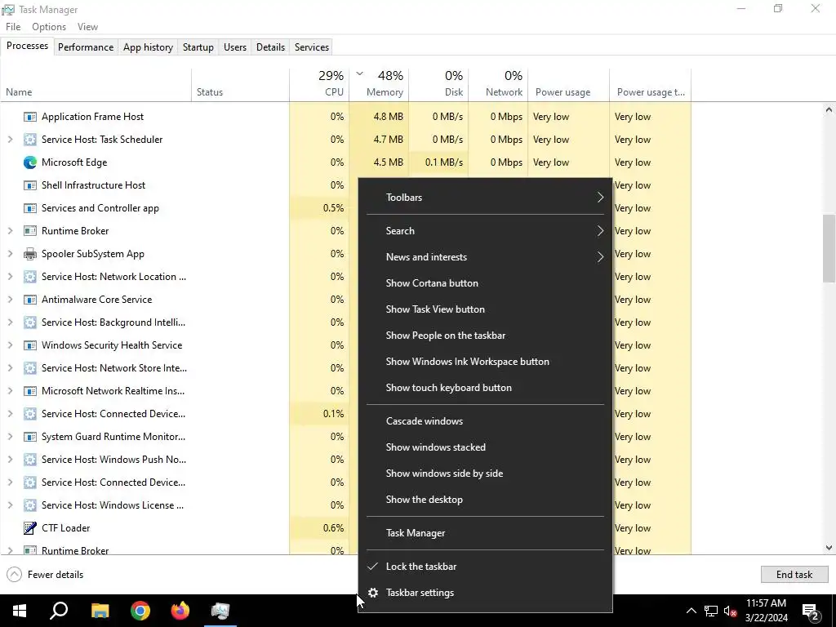
Task: Choose Show the desktop
Action: pyautogui.click(x=485, y=500)
